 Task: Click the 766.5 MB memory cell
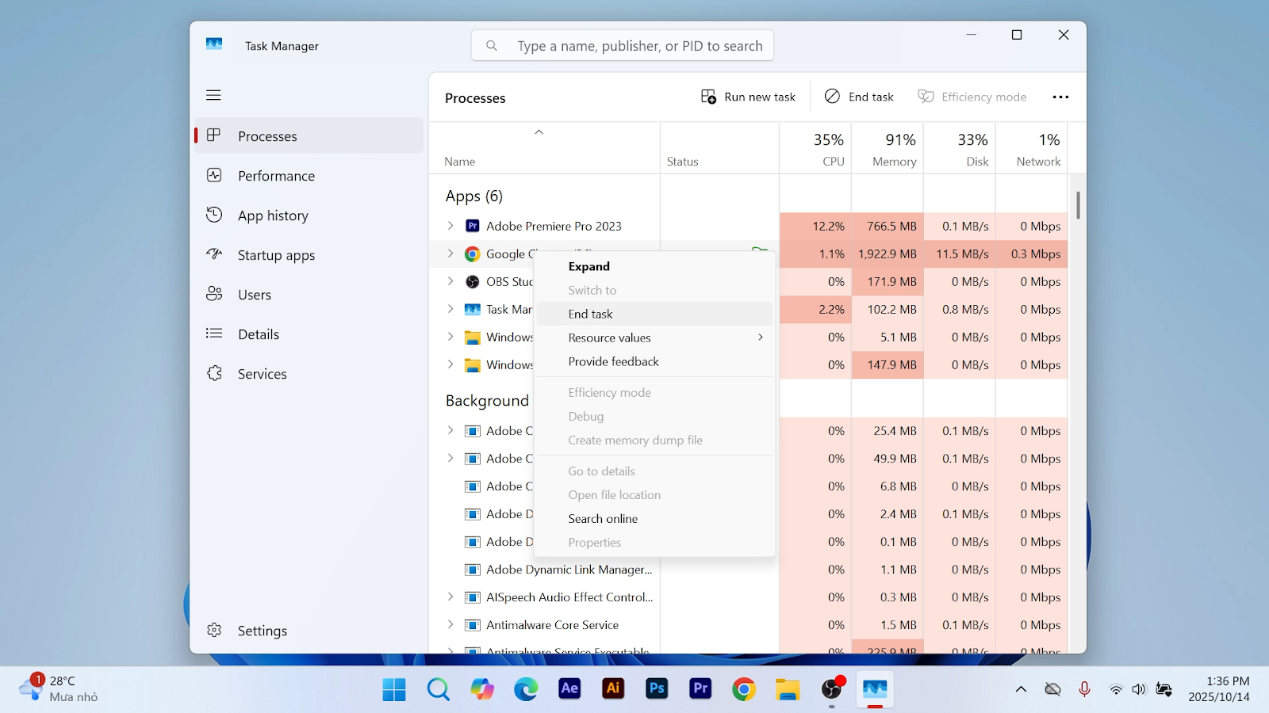tap(888, 227)
